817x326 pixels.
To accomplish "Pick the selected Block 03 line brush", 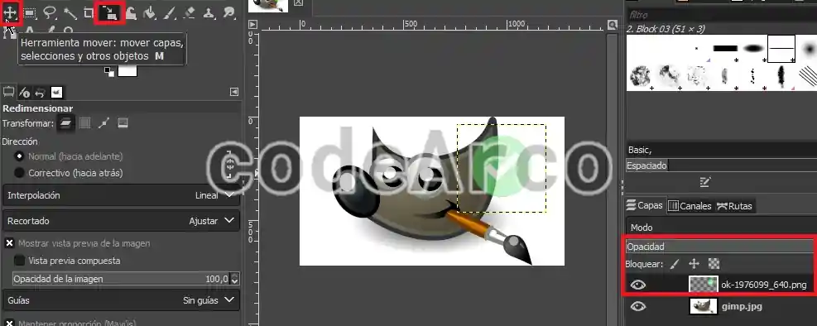I will click(781, 49).
